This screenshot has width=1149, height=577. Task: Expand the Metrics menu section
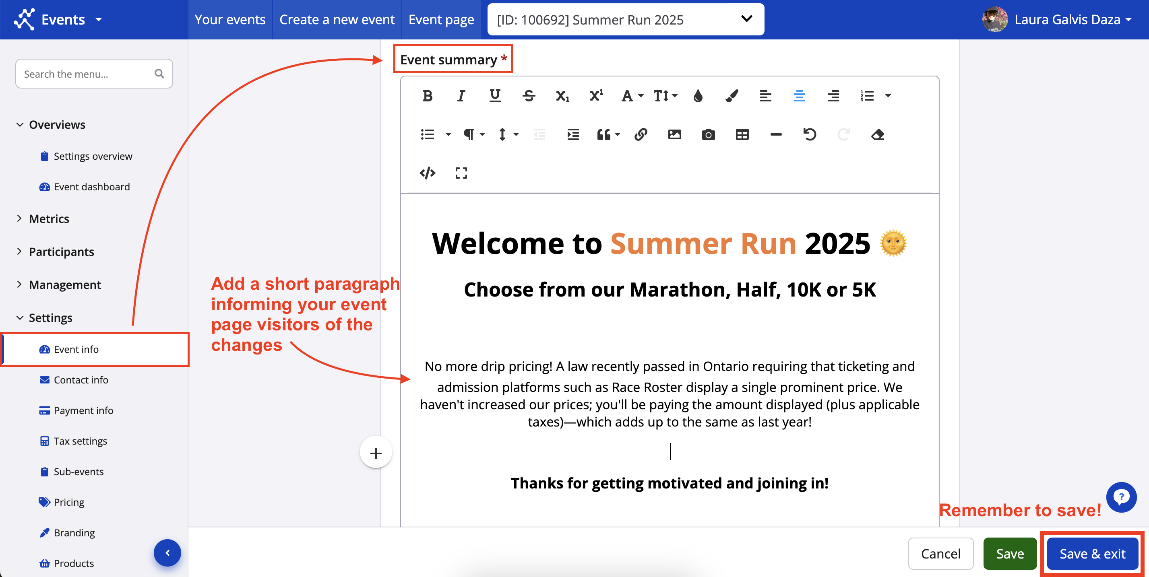[x=49, y=218]
